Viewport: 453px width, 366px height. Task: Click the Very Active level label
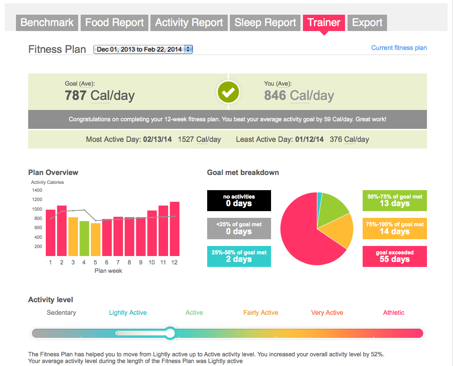point(327,313)
